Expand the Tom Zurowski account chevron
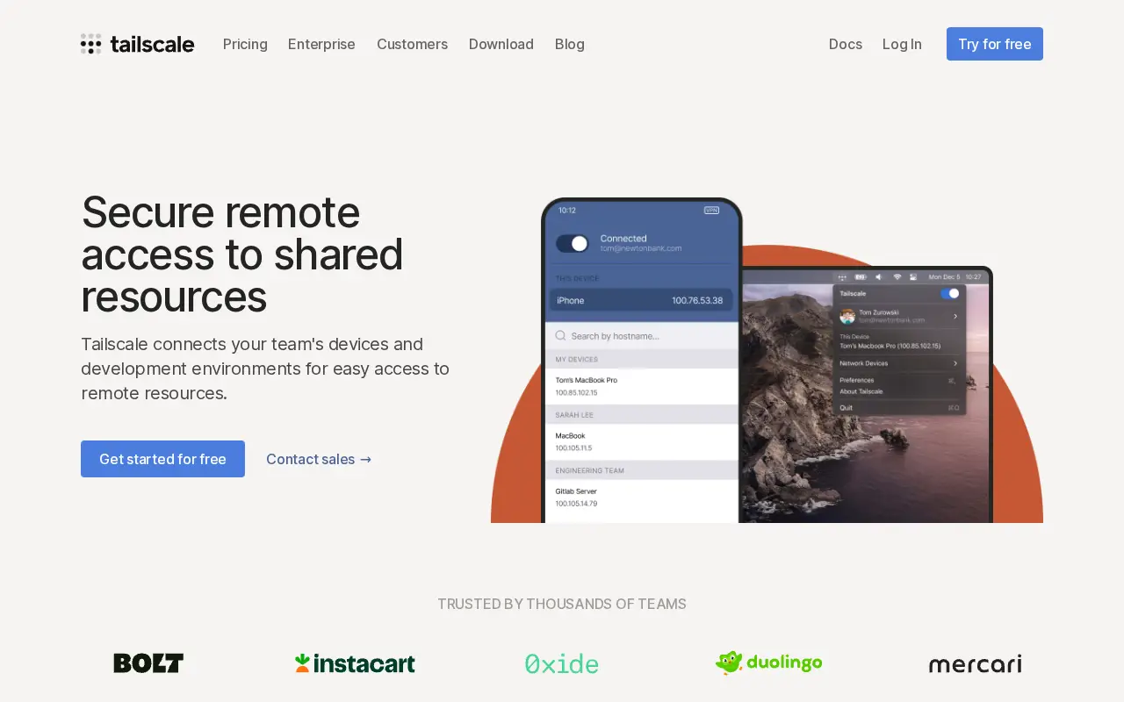Image resolution: width=1124 pixels, height=702 pixels. [x=955, y=316]
